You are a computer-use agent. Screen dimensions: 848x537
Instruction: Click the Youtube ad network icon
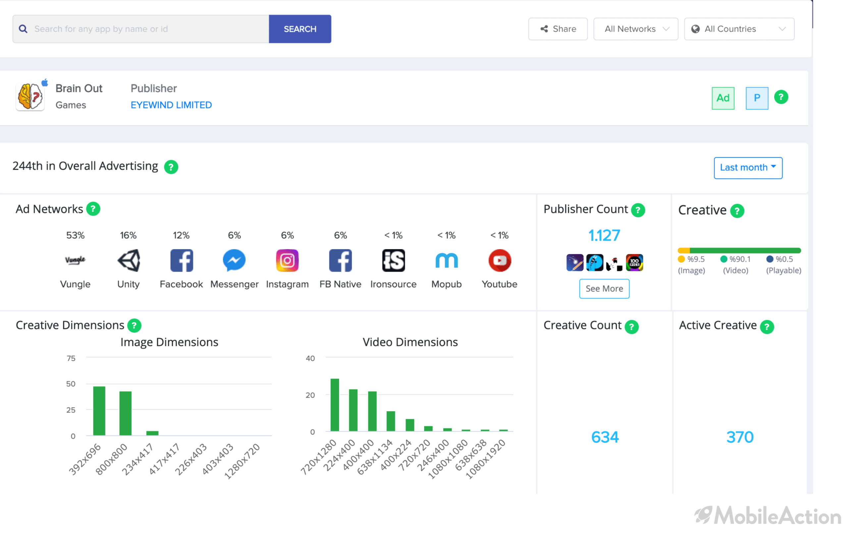(500, 261)
